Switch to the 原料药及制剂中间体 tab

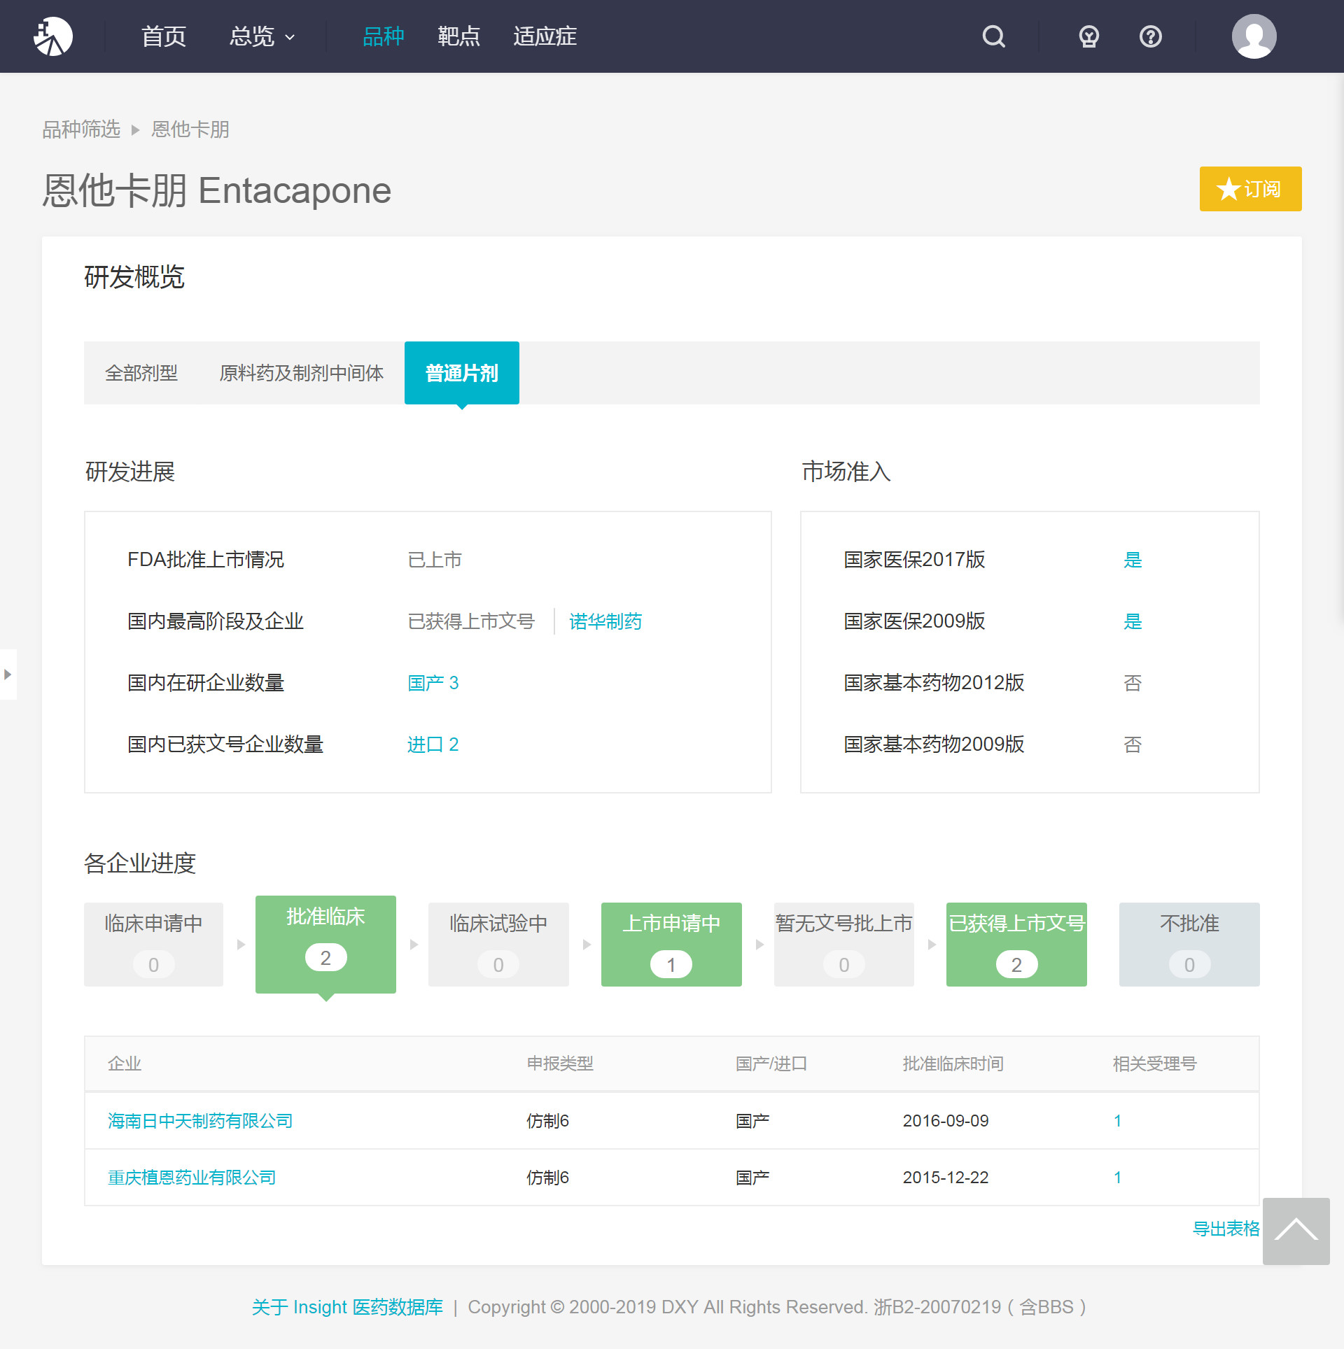pyautogui.click(x=301, y=373)
